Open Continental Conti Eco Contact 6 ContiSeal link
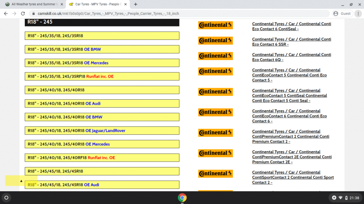Screen dimensions: 364x204 click(292, 26)
